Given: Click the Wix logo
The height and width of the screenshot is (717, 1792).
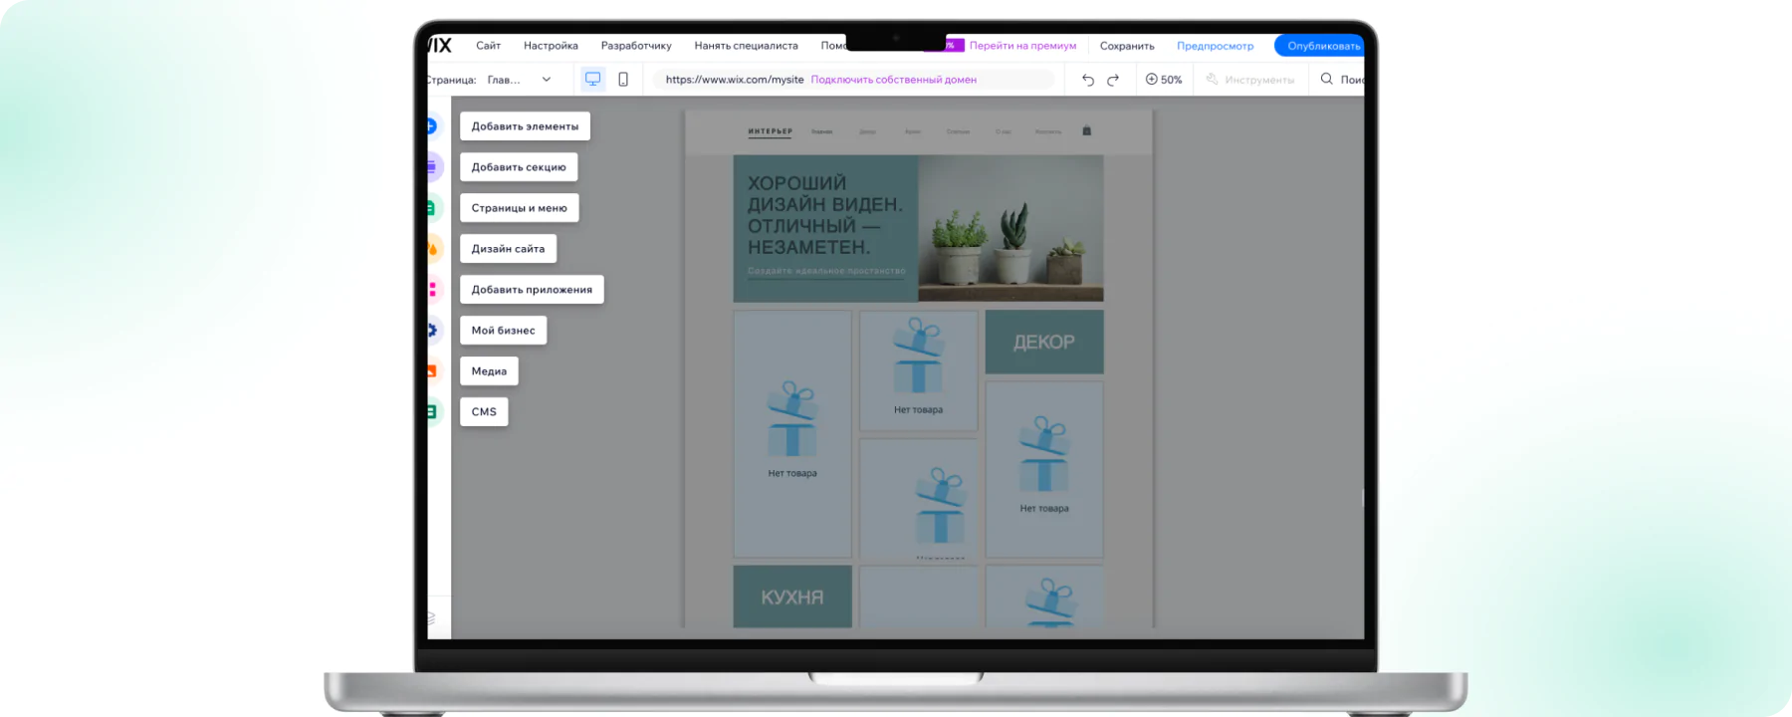Looking at the screenshot, I should 439,45.
